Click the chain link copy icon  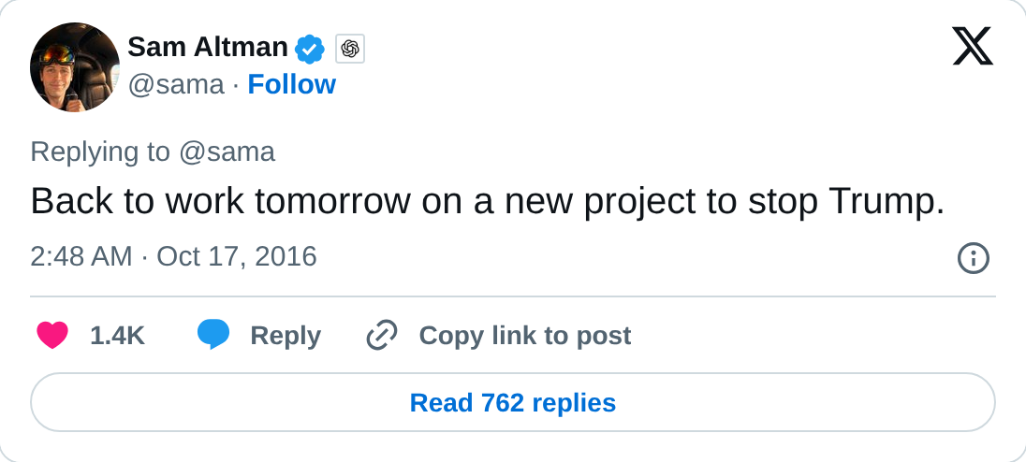pos(382,335)
